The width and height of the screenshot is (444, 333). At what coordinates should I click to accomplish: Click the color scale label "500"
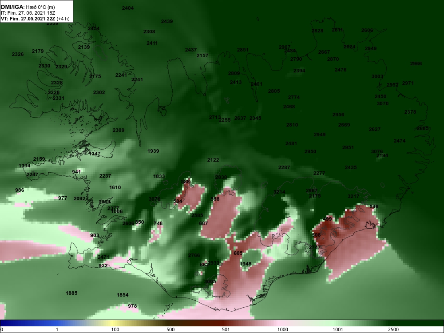coord(170,329)
